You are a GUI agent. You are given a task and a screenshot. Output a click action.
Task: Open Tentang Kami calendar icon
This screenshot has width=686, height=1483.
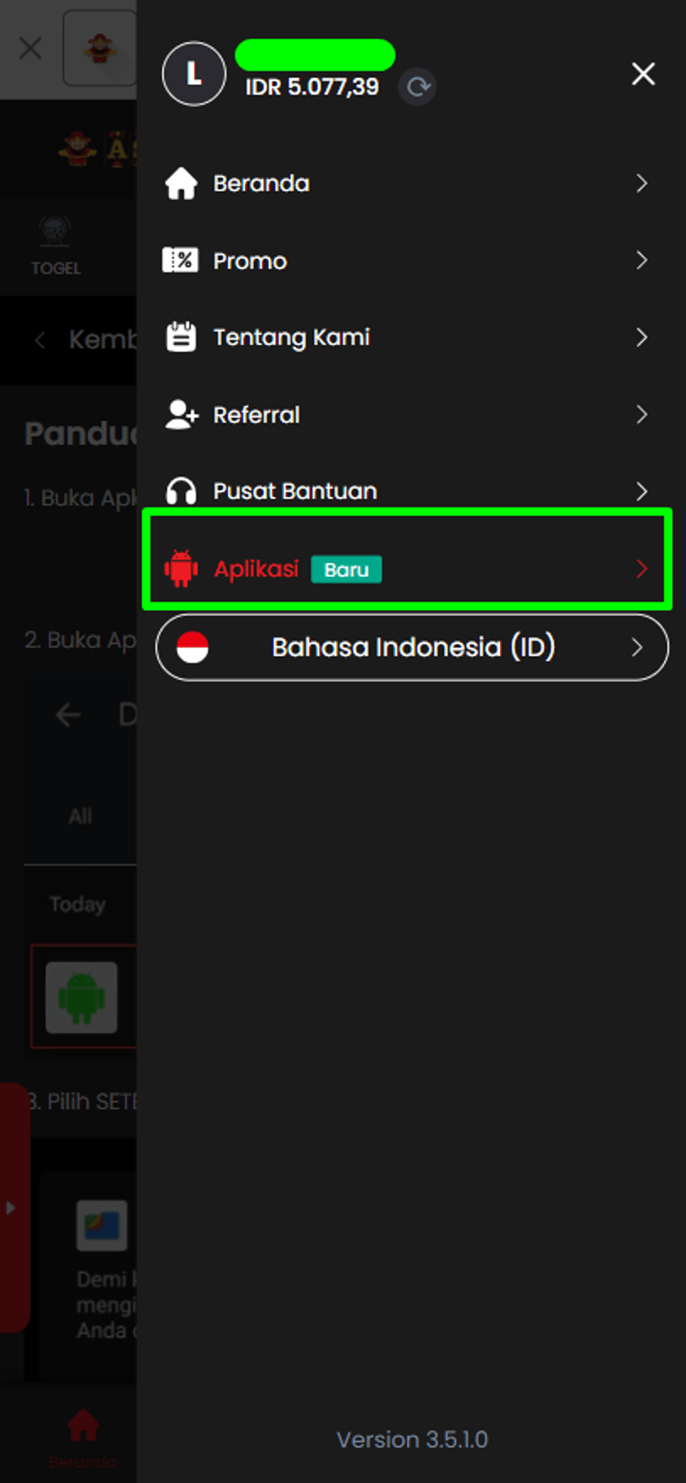pyautogui.click(x=181, y=337)
